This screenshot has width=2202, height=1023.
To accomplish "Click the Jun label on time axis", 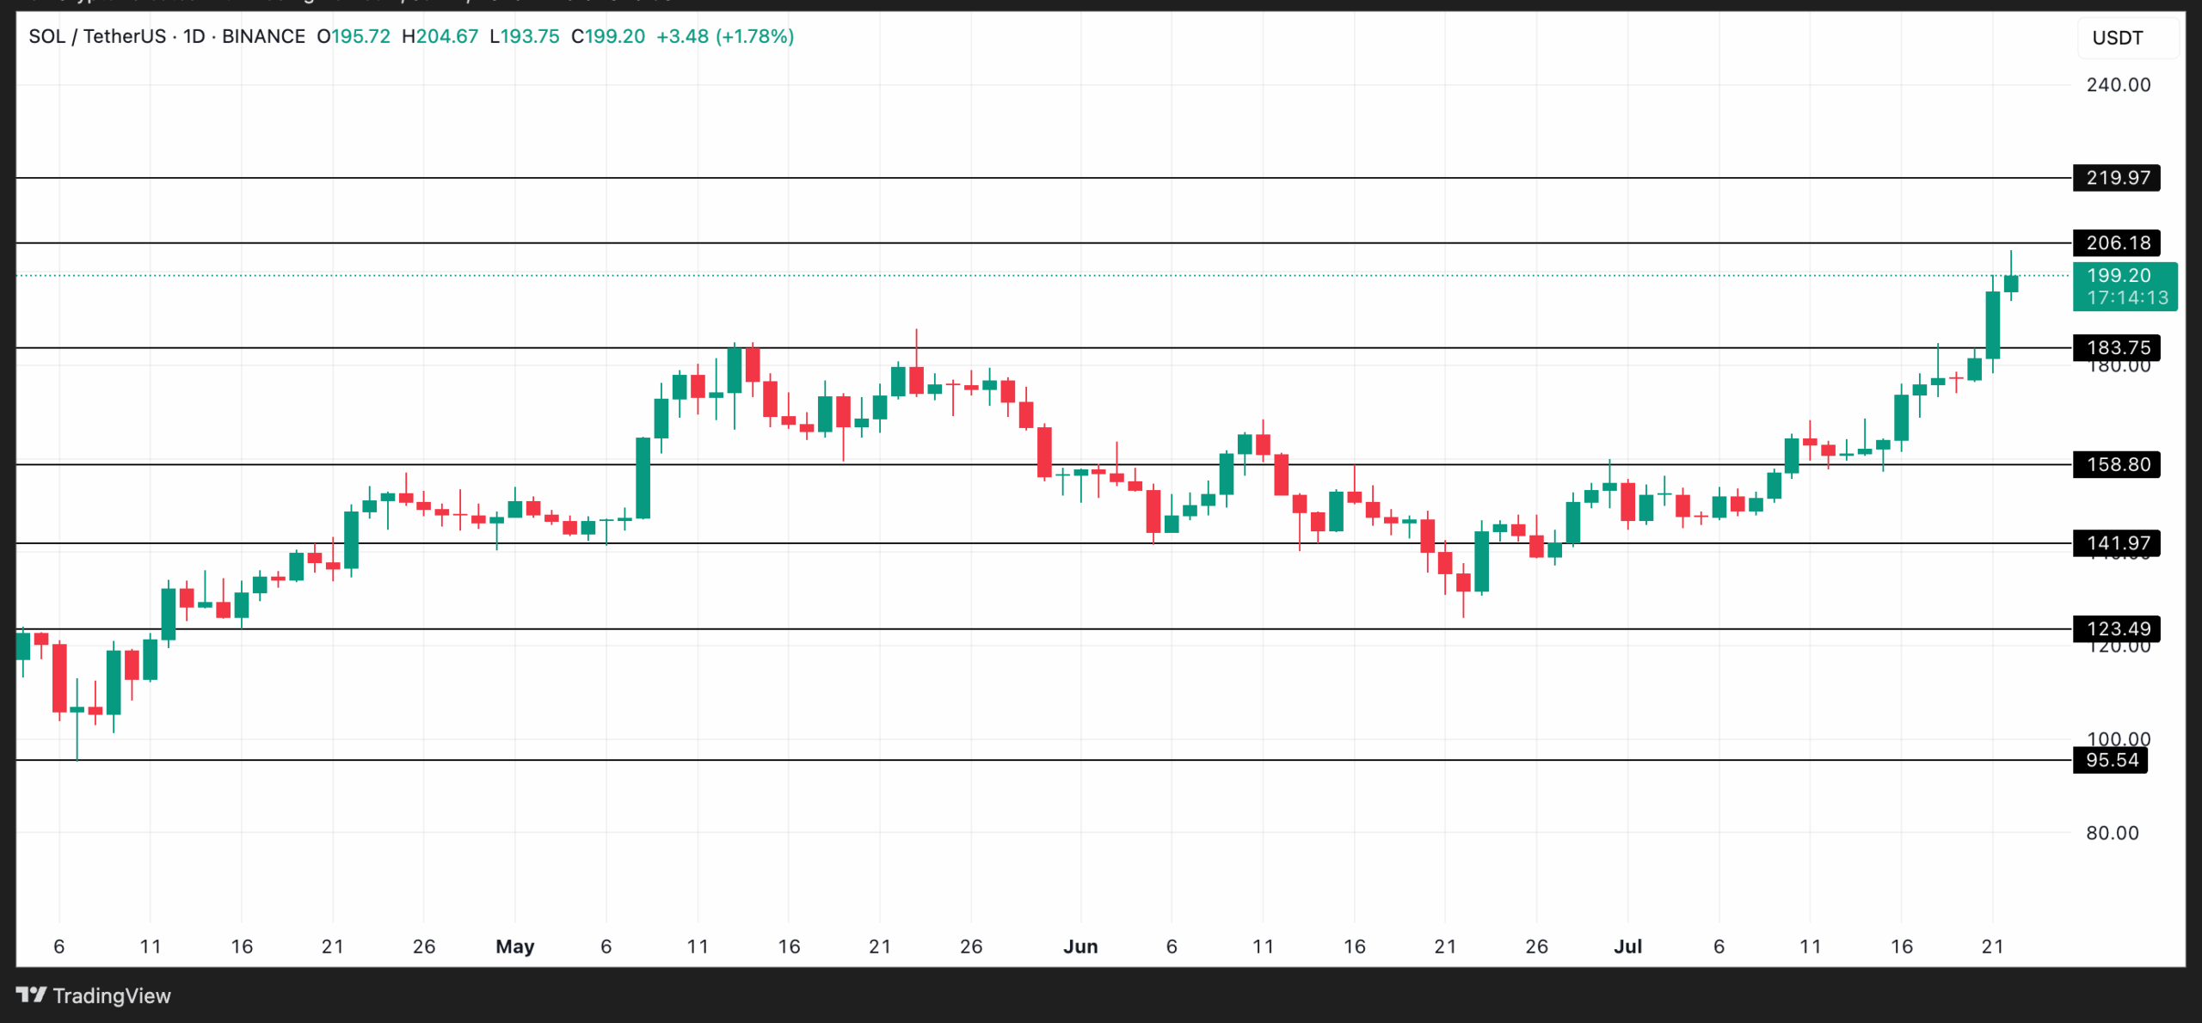I will click(x=1080, y=946).
